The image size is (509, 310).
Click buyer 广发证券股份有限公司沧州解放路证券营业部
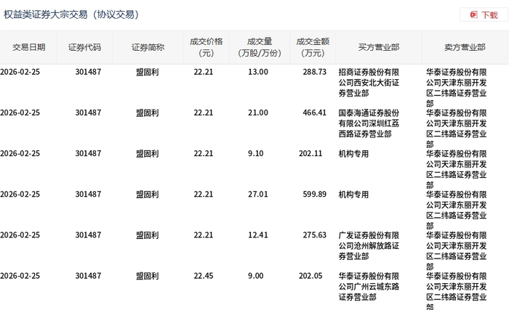[x=369, y=246]
